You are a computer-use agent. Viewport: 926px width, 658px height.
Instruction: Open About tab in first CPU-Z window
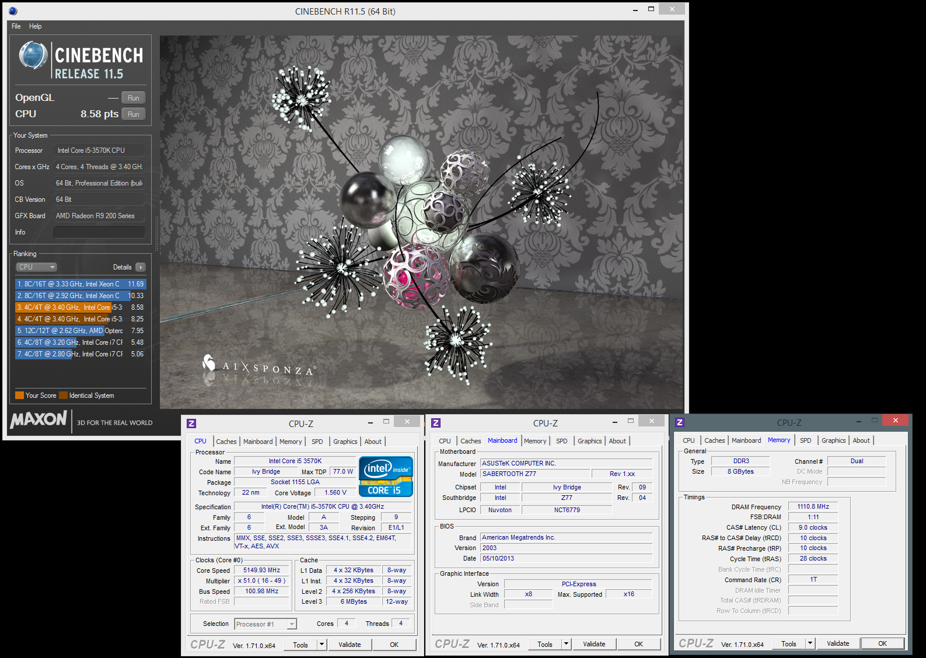click(373, 442)
